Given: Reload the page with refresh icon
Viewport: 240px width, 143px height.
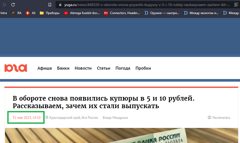Looking at the screenshot, I should (13, 5).
